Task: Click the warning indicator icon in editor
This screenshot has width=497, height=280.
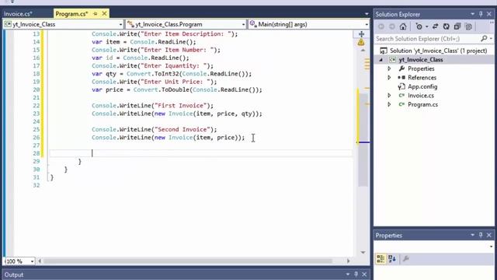Action: point(361,42)
